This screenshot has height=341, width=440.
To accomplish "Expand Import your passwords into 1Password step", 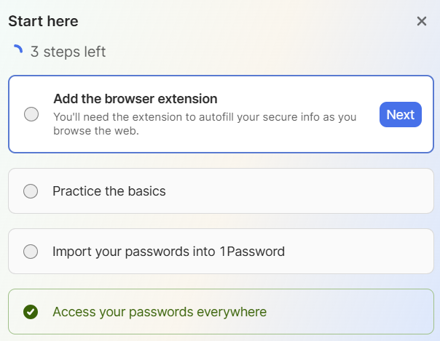I will 221,251.
